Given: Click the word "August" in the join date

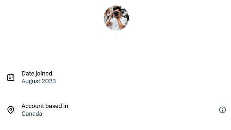Looking at the screenshot, I should point(31,81).
